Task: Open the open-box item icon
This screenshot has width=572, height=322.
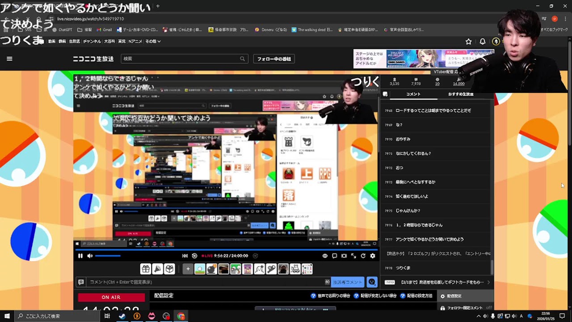Action: click(x=169, y=269)
